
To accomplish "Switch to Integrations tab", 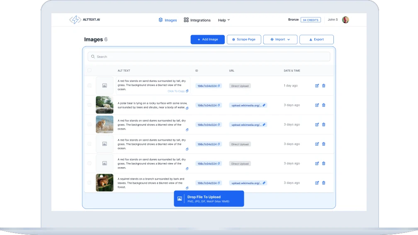I will (x=197, y=20).
